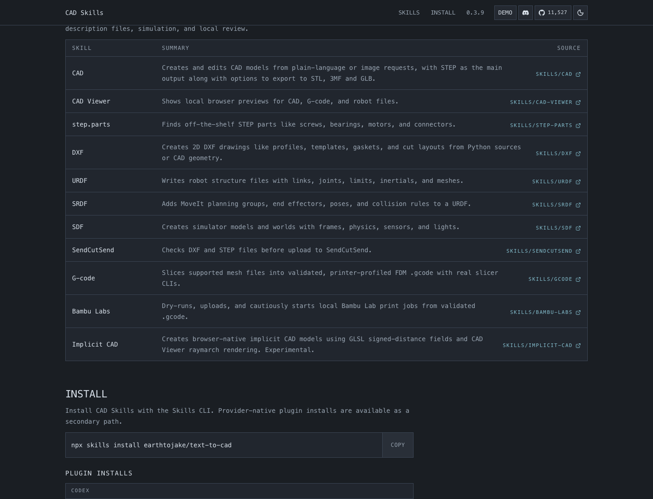Open external link icon for SKILLS/IMPLICIT-CAD
This screenshot has height=499, width=653.
coord(578,346)
